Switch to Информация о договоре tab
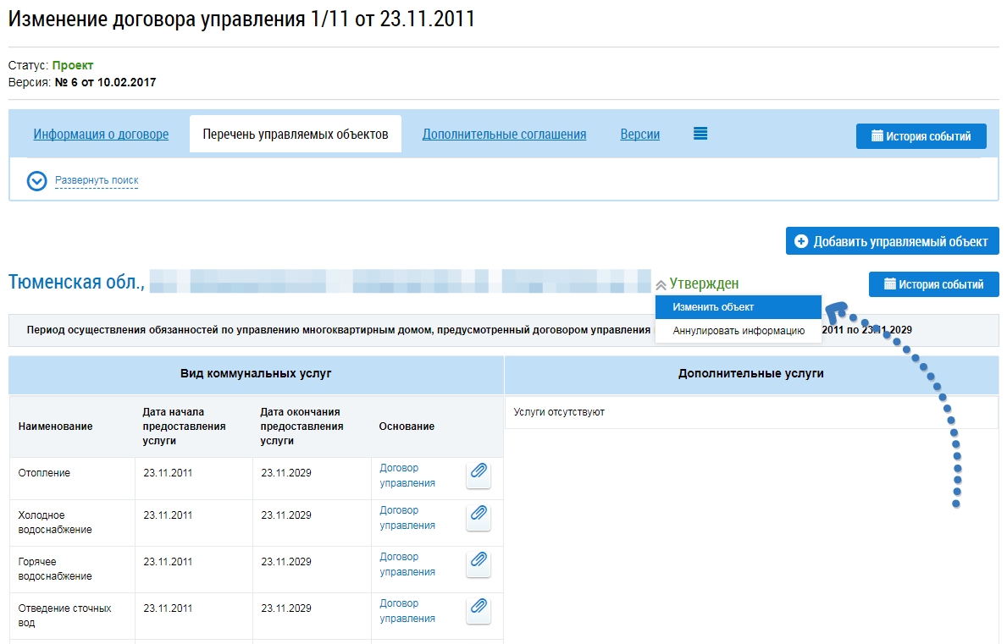This screenshot has width=1007, height=644. (x=101, y=134)
